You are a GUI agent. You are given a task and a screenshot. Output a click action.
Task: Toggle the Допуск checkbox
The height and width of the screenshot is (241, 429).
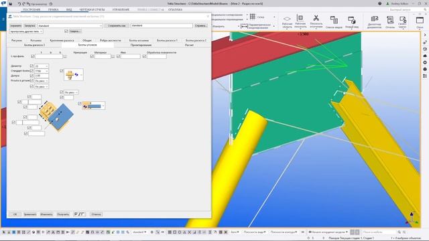coord(32,76)
